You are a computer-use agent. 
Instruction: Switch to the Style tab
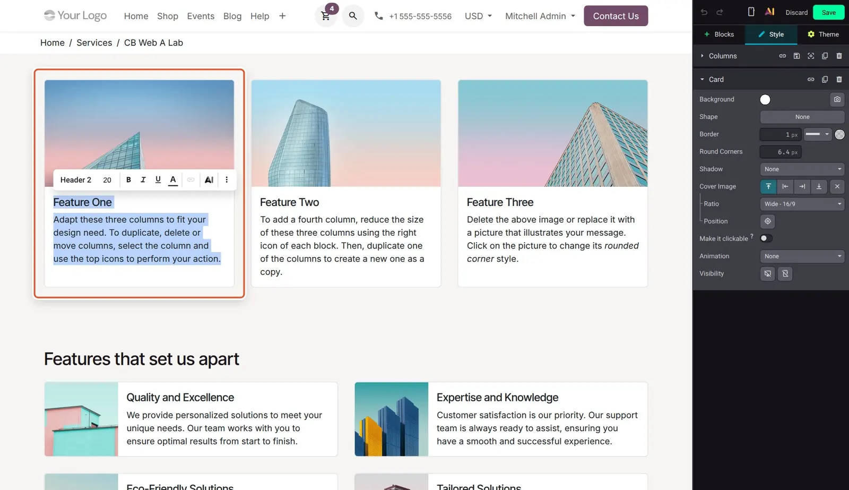click(x=771, y=35)
